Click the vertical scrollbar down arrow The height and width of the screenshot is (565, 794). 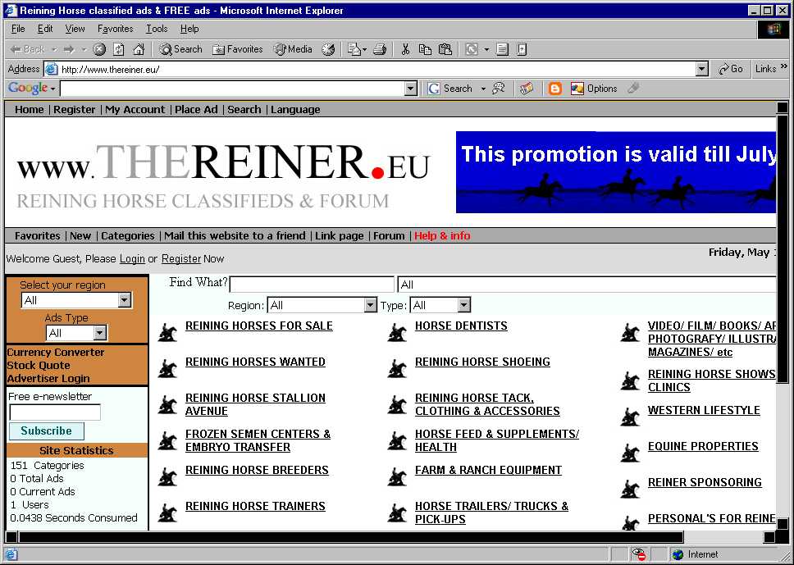(783, 523)
